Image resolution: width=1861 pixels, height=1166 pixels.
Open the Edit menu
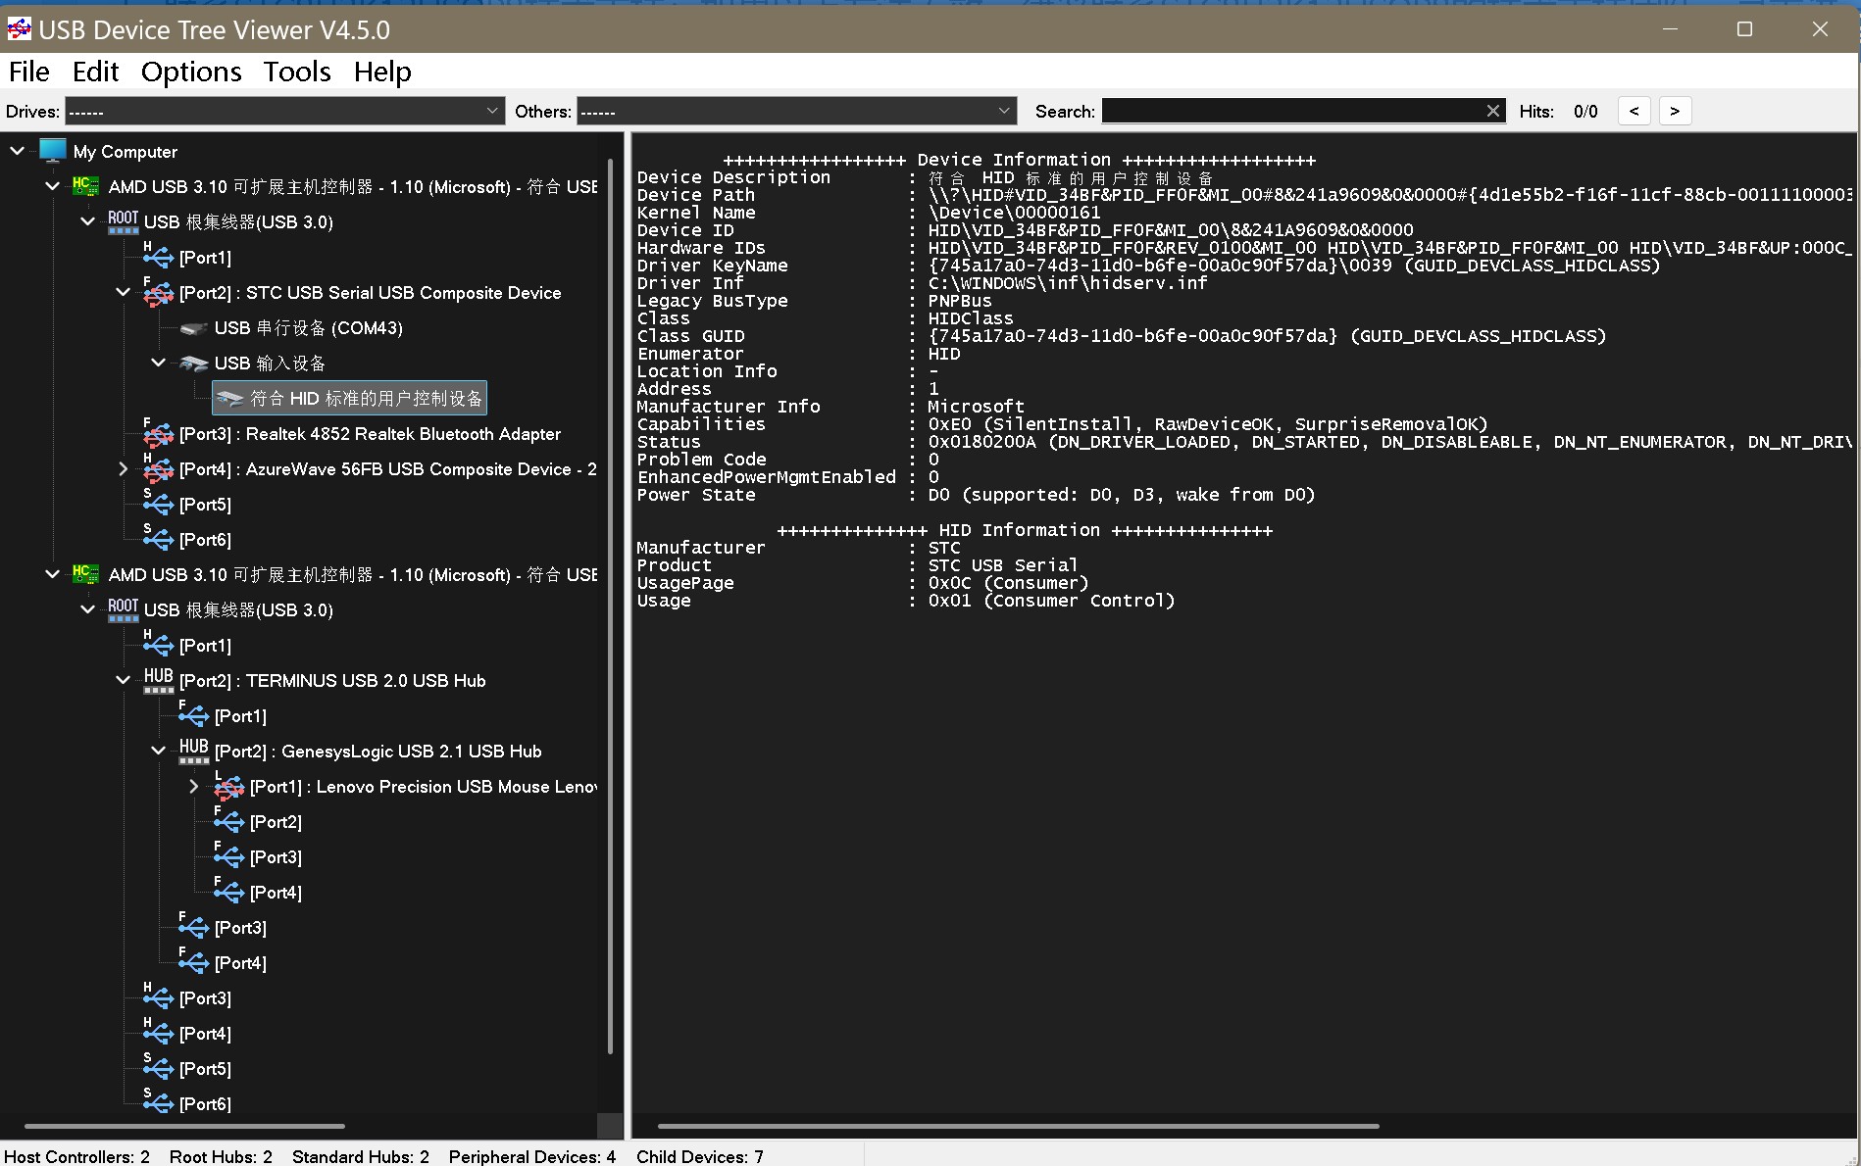coord(95,72)
